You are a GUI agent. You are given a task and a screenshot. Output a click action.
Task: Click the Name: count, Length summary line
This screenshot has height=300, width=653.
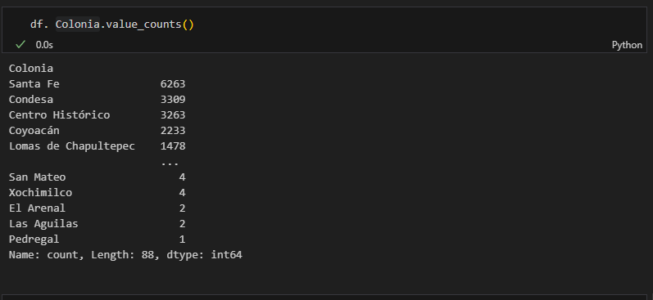125,255
